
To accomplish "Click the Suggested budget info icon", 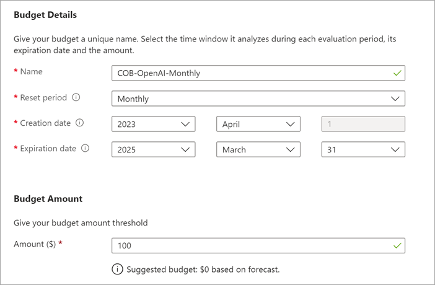I will click(116, 270).
